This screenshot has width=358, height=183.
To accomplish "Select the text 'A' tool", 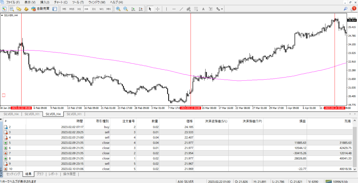I will [203, 9].
